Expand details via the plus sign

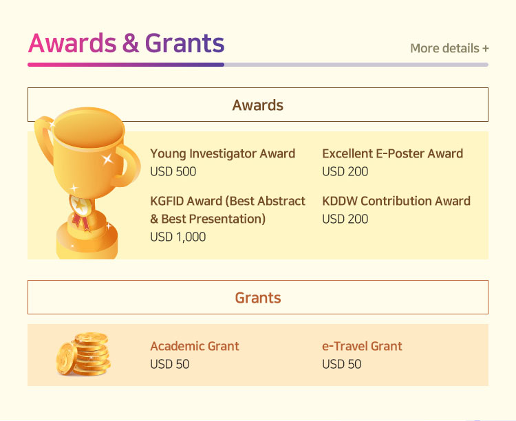(x=486, y=48)
